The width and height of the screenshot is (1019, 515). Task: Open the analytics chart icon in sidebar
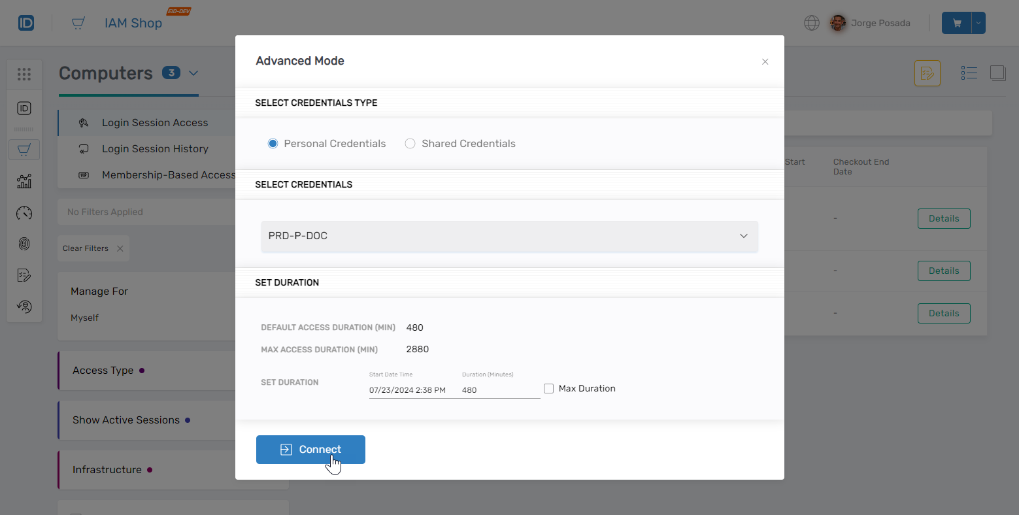point(24,181)
